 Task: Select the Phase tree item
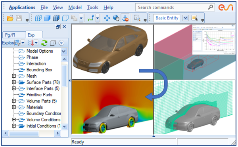coord(33,57)
